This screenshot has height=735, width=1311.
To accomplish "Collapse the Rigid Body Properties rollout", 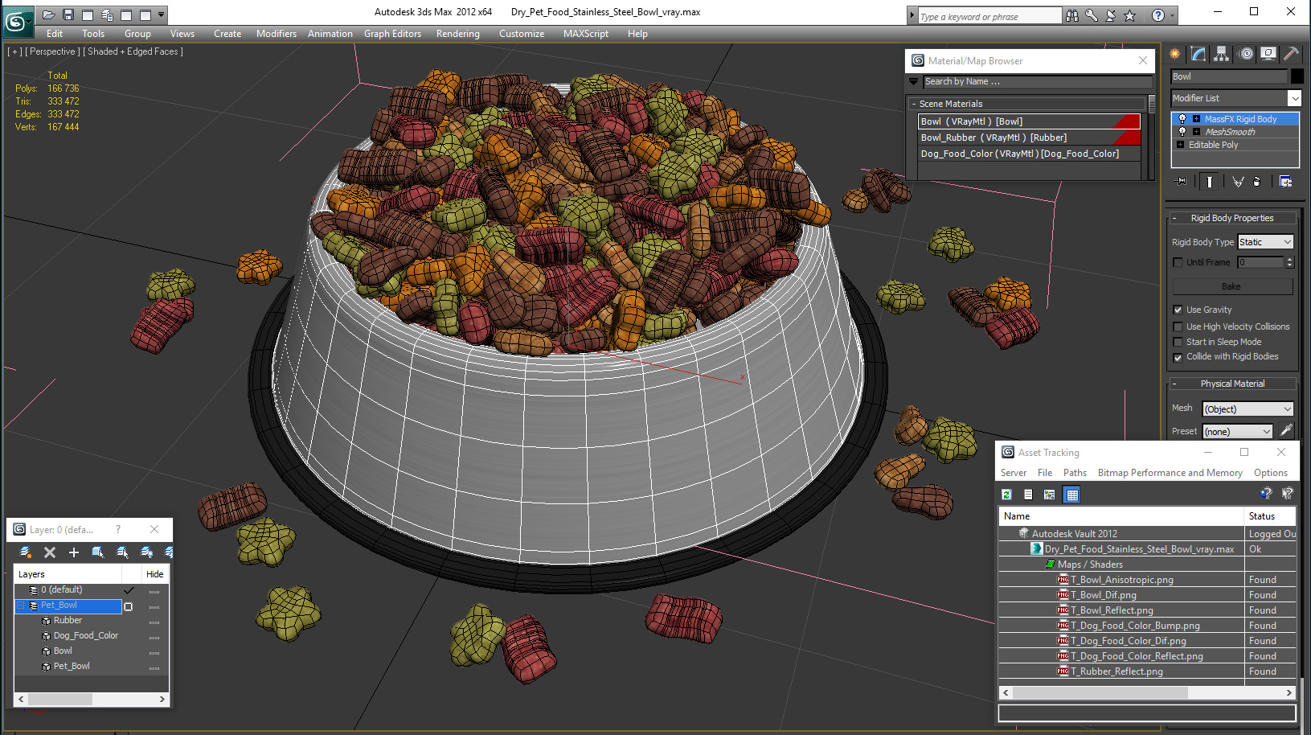I will tap(1175, 218).
